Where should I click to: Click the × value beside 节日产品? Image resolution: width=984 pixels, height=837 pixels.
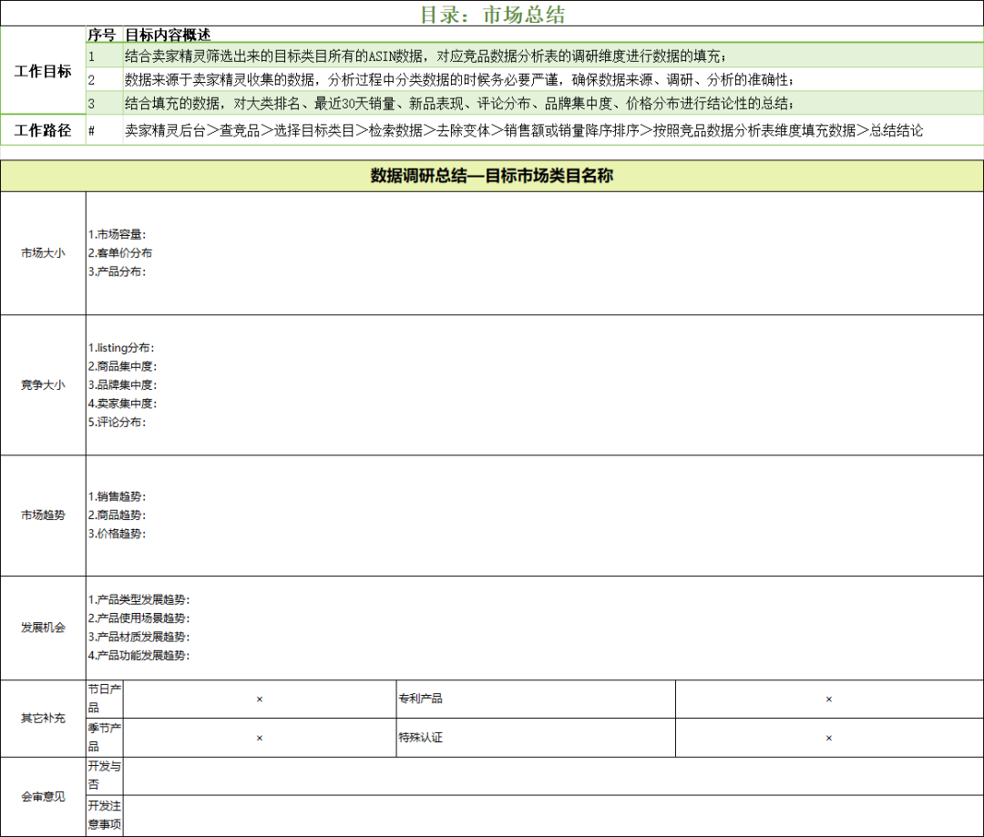coord(260,699)
